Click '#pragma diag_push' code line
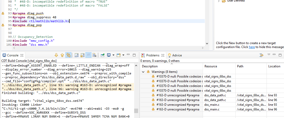Viewport: 284px width, 118px height. (28, 13)
